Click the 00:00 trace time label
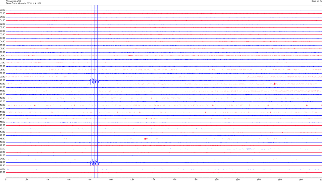Screen dimensions: 322x181 click(2, 10)
